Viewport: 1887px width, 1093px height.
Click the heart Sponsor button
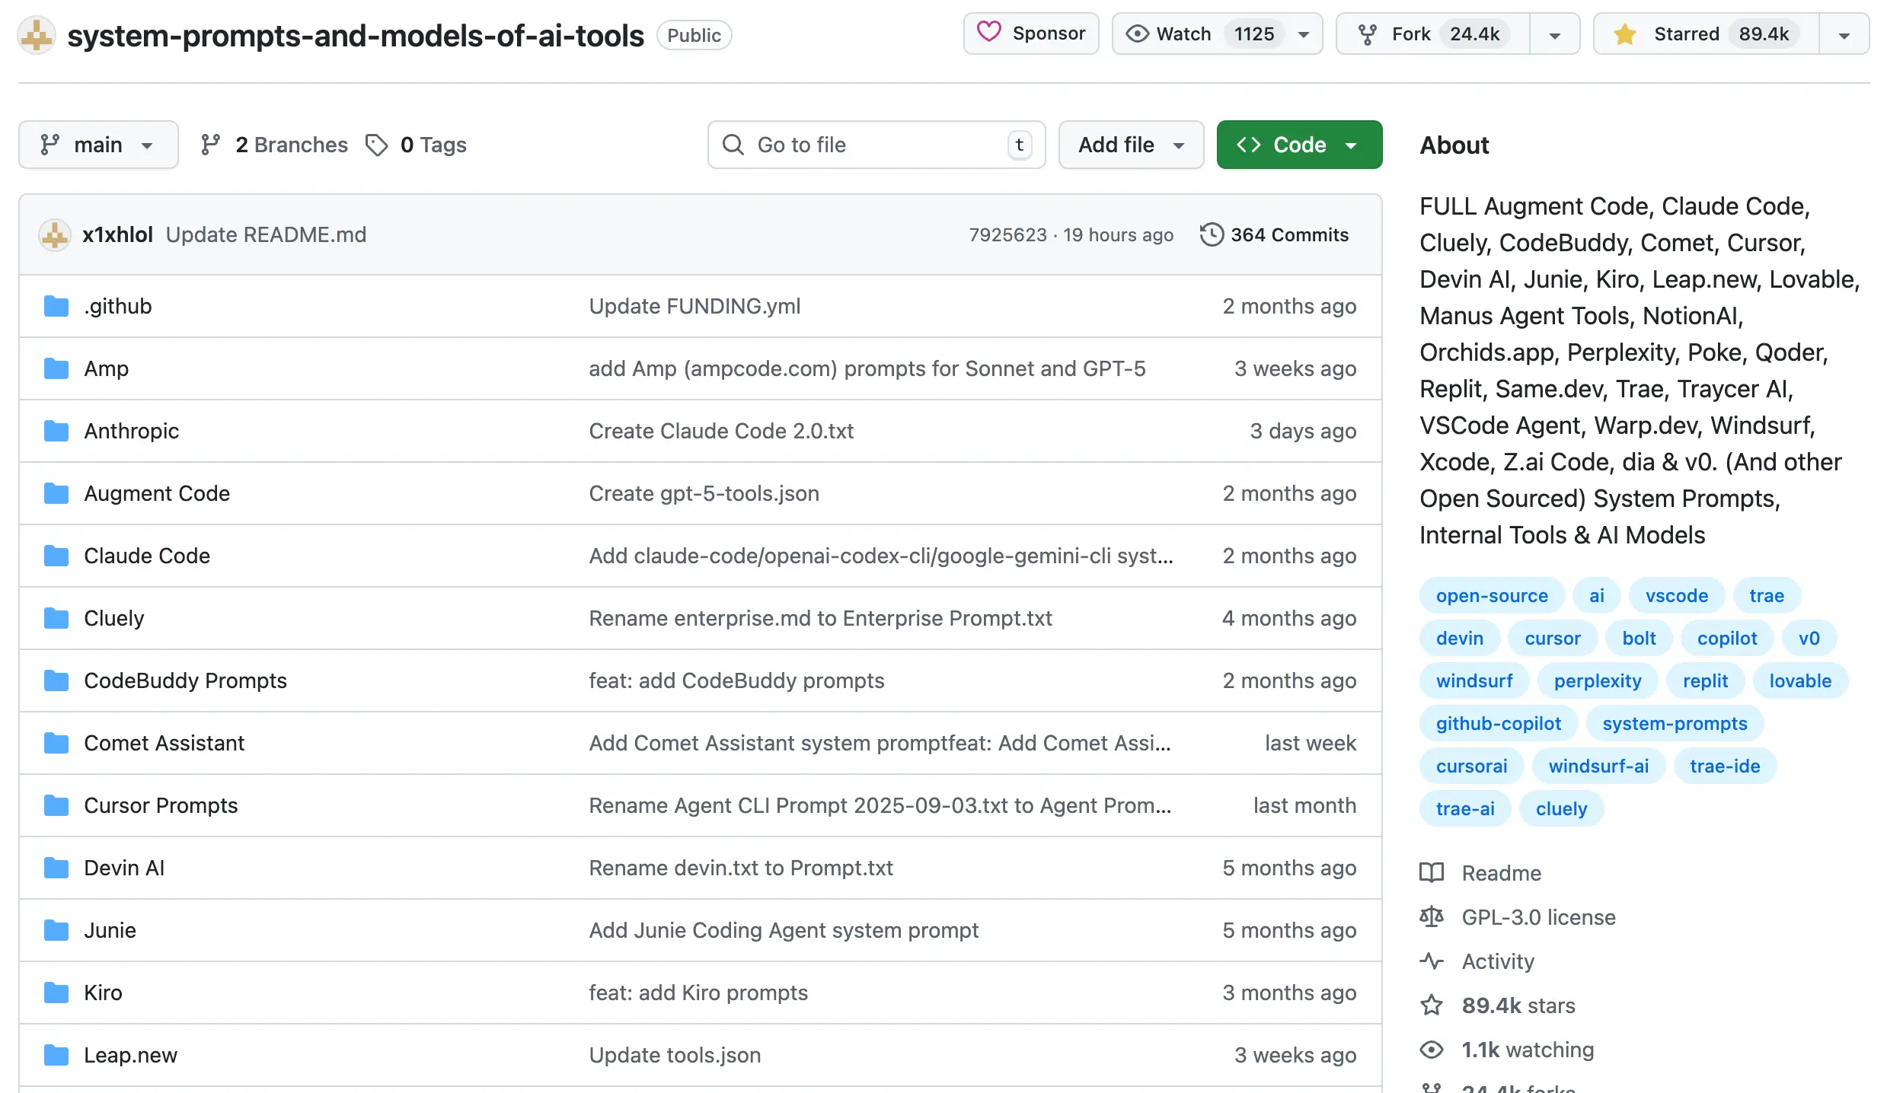pos(1031,33)
